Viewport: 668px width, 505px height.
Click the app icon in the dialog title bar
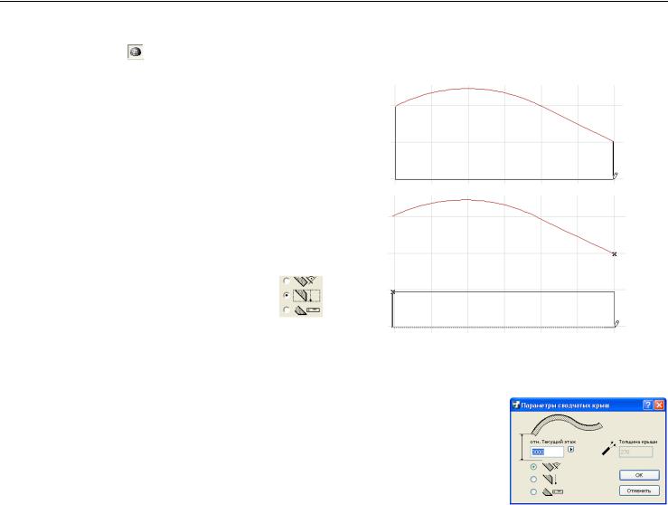click(x=516, y=405)
